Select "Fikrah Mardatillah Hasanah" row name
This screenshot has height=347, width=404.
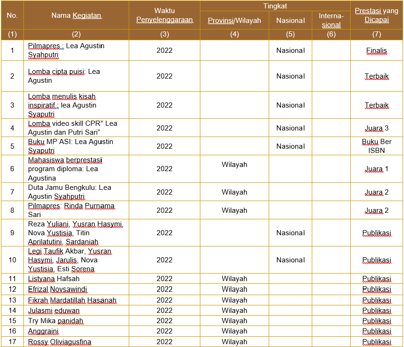click(x=72, y=300)
